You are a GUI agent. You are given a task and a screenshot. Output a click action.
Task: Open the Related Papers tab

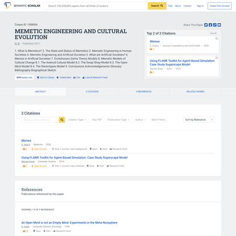point(196,92)
